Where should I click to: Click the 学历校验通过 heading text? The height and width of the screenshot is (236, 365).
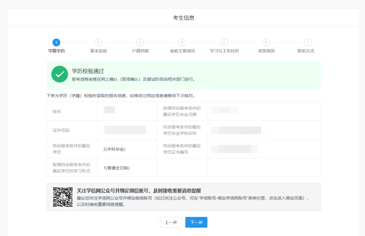point(88,71)
